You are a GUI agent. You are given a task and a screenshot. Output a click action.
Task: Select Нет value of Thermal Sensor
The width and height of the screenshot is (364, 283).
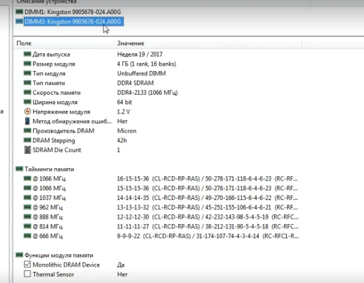pos(123,274)
